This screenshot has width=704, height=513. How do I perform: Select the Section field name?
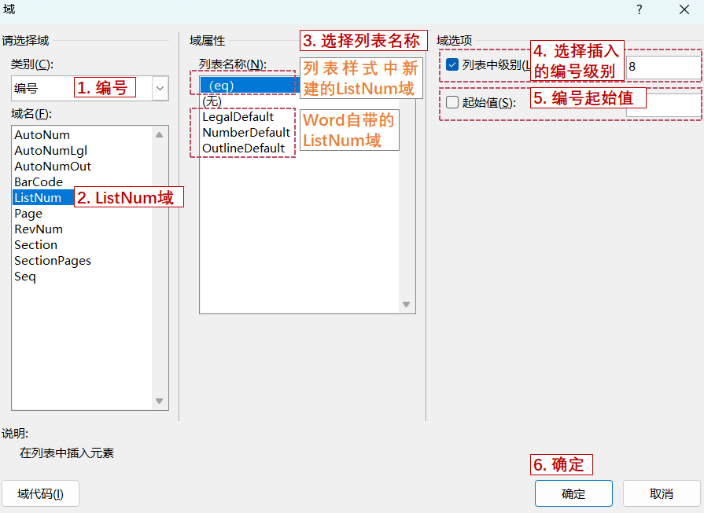35,244
